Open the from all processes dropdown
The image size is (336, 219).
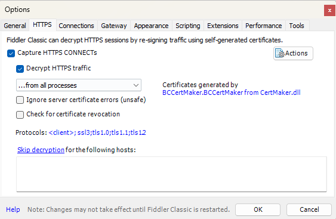pyautogui.click(x=79, y=85)
